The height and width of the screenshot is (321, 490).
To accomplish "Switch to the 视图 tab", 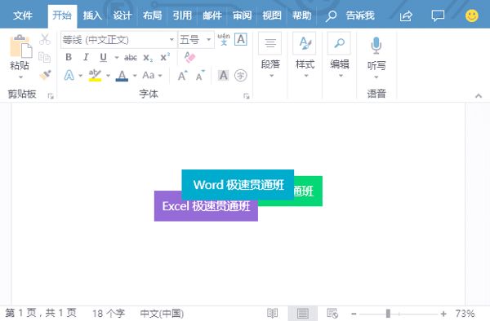I will (272, 15).
